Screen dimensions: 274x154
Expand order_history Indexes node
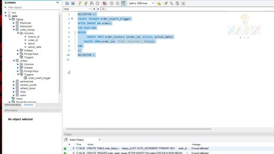point(18,50)
